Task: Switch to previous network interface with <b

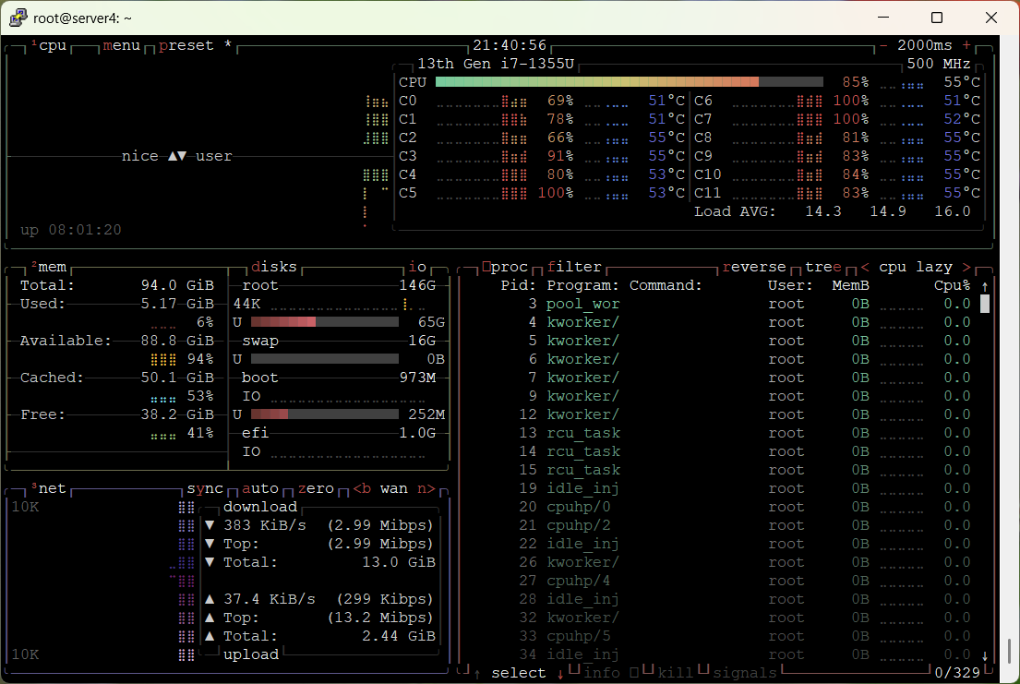Action: click(362, 488)
